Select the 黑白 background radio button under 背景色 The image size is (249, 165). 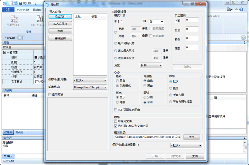point(145,86)
